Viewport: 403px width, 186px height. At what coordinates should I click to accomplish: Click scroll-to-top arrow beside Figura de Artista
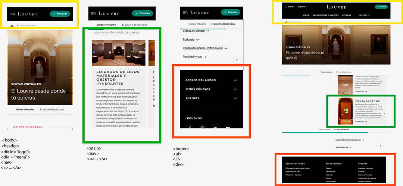point(384,114)
